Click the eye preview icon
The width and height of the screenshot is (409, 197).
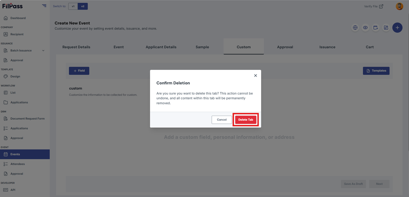[365, 28]
